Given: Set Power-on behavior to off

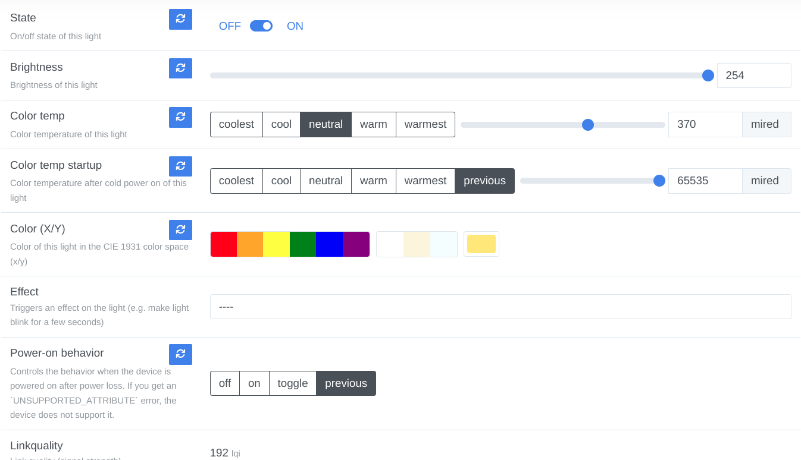Looking at the screenshot, I should click(x=225, y=383).
